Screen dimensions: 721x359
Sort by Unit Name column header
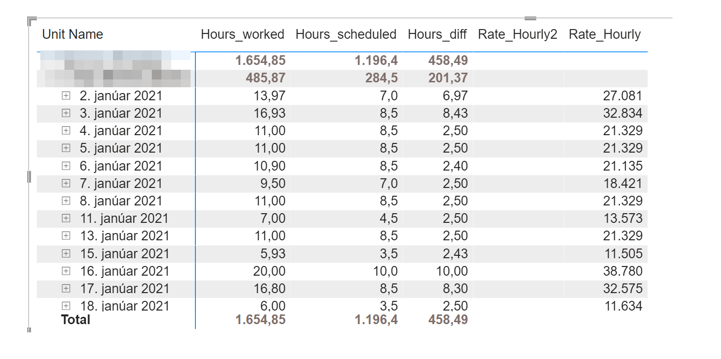(x=73, y=34)
